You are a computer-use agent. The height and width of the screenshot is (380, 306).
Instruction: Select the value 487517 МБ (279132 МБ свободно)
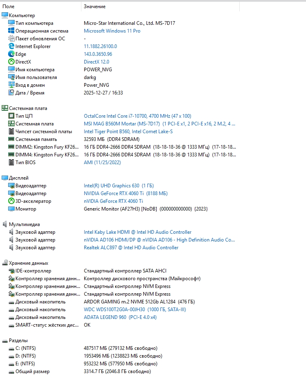[120, 348]
